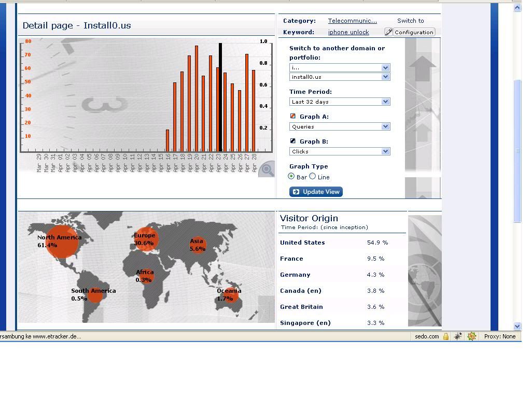Click the black Graph B legend icon
This screenshot has width=531, height=398.
(x=293, y=141)
